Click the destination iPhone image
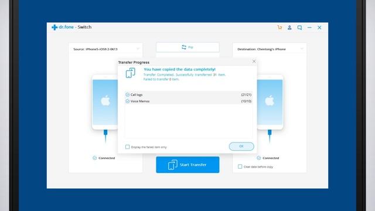The height and width of the screenshot is (211, 375). pyautogui.click(x=270, y=102)
